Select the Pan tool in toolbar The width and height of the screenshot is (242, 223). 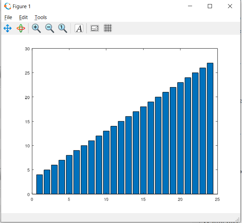pos(8,28)
